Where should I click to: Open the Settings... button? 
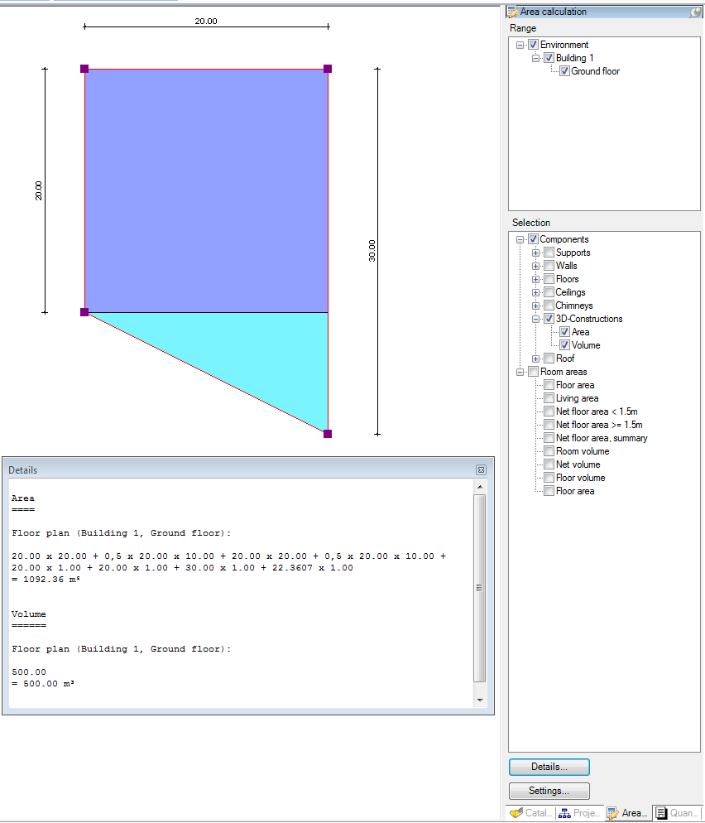(549, 791)
